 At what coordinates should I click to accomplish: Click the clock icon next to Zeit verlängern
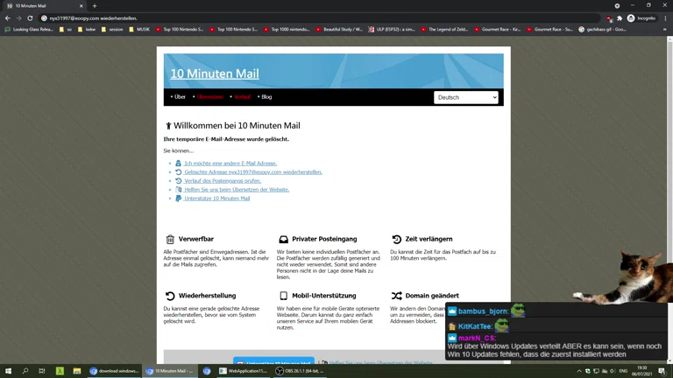coord(397,239)
